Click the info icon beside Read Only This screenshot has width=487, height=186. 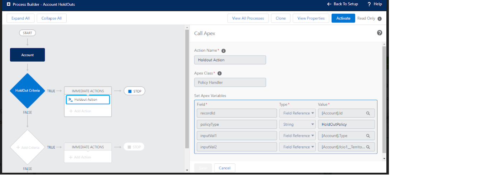tap(380, 19)
